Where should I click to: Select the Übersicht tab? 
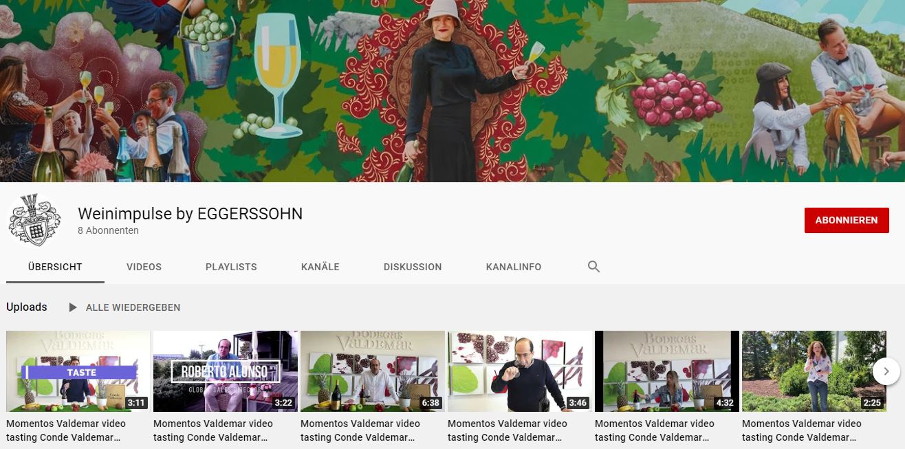(x=55, y=267)
